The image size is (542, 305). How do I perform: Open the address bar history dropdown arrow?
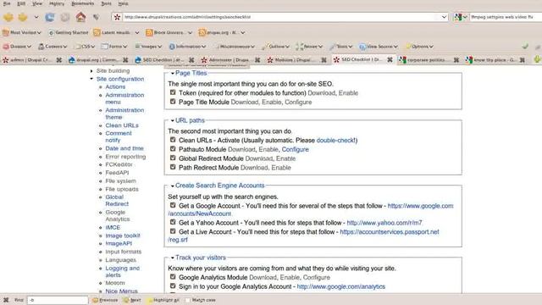pyautogui.click(x=444, y=17)
